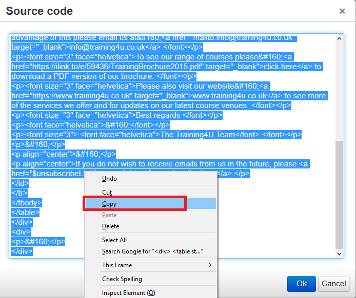Click the info@training4u.co.uk link text line
Viewport: 356px width, 298px height.
pos(107,47)
